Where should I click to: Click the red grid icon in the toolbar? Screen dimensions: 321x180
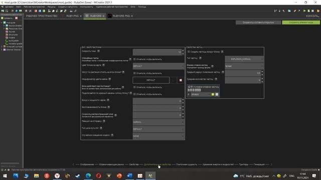pyautogui.click(x=36, y=11)
